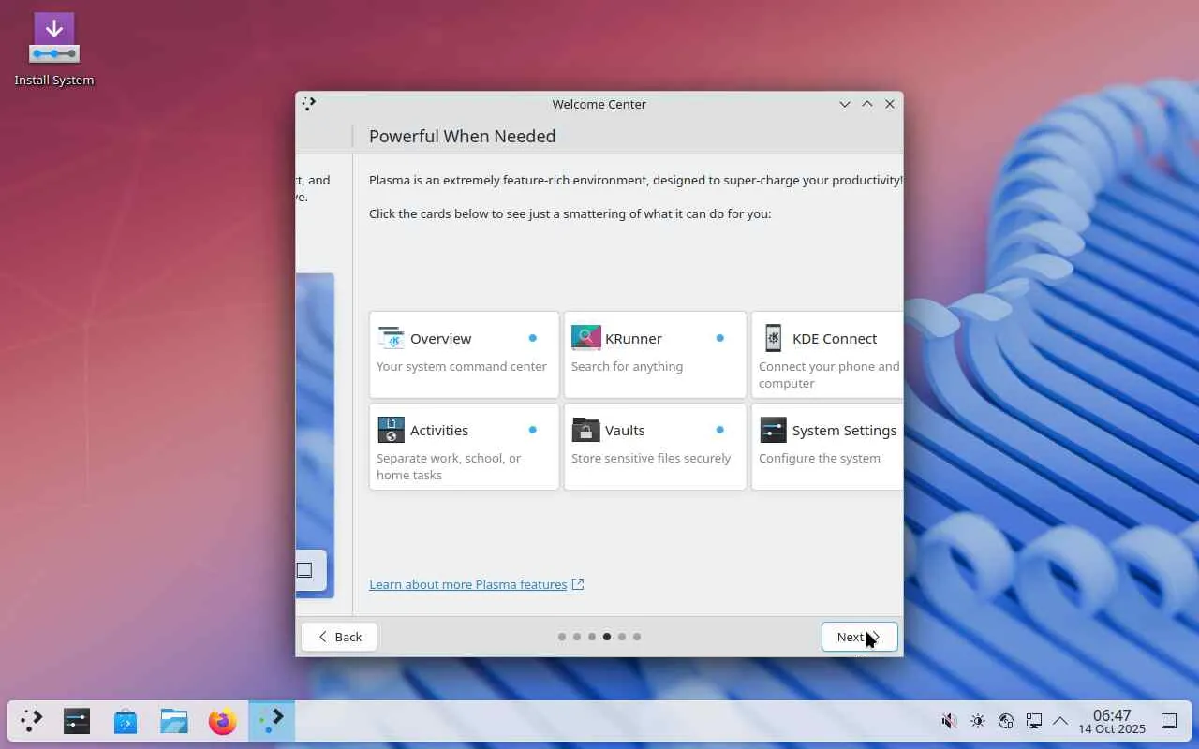Open the application launcher in the panel
Image resolution: width=1199 pixels, height=749 pixels.
tap(32, 721)
